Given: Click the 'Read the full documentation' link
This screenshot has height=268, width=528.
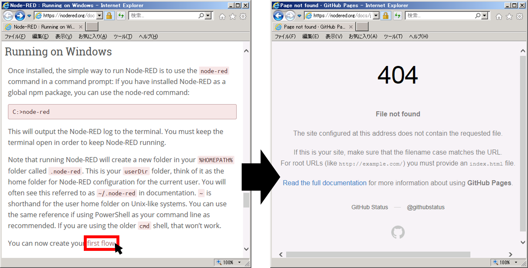Looking at the screenshot, I should 324,183.
